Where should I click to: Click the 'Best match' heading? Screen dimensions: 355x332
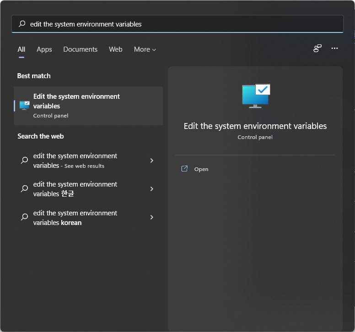(34, 76)
